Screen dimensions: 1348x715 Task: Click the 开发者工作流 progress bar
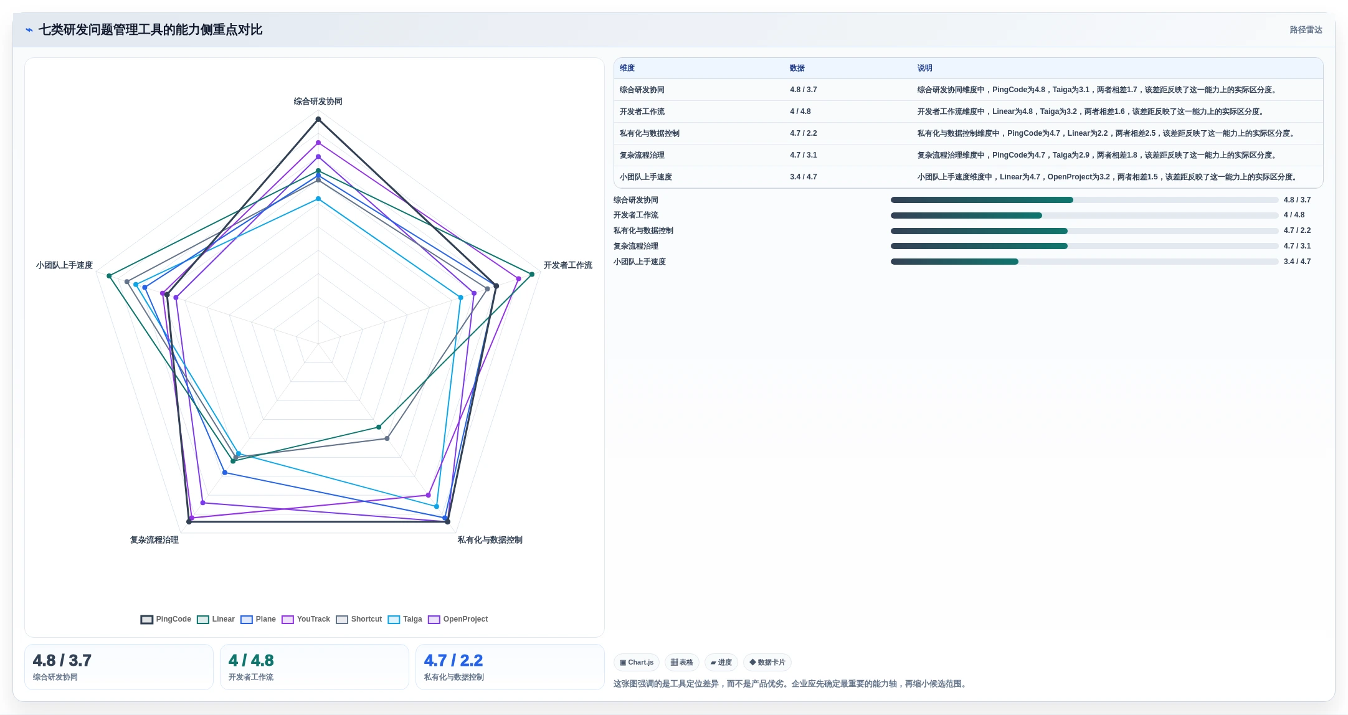pos(1085,215)
